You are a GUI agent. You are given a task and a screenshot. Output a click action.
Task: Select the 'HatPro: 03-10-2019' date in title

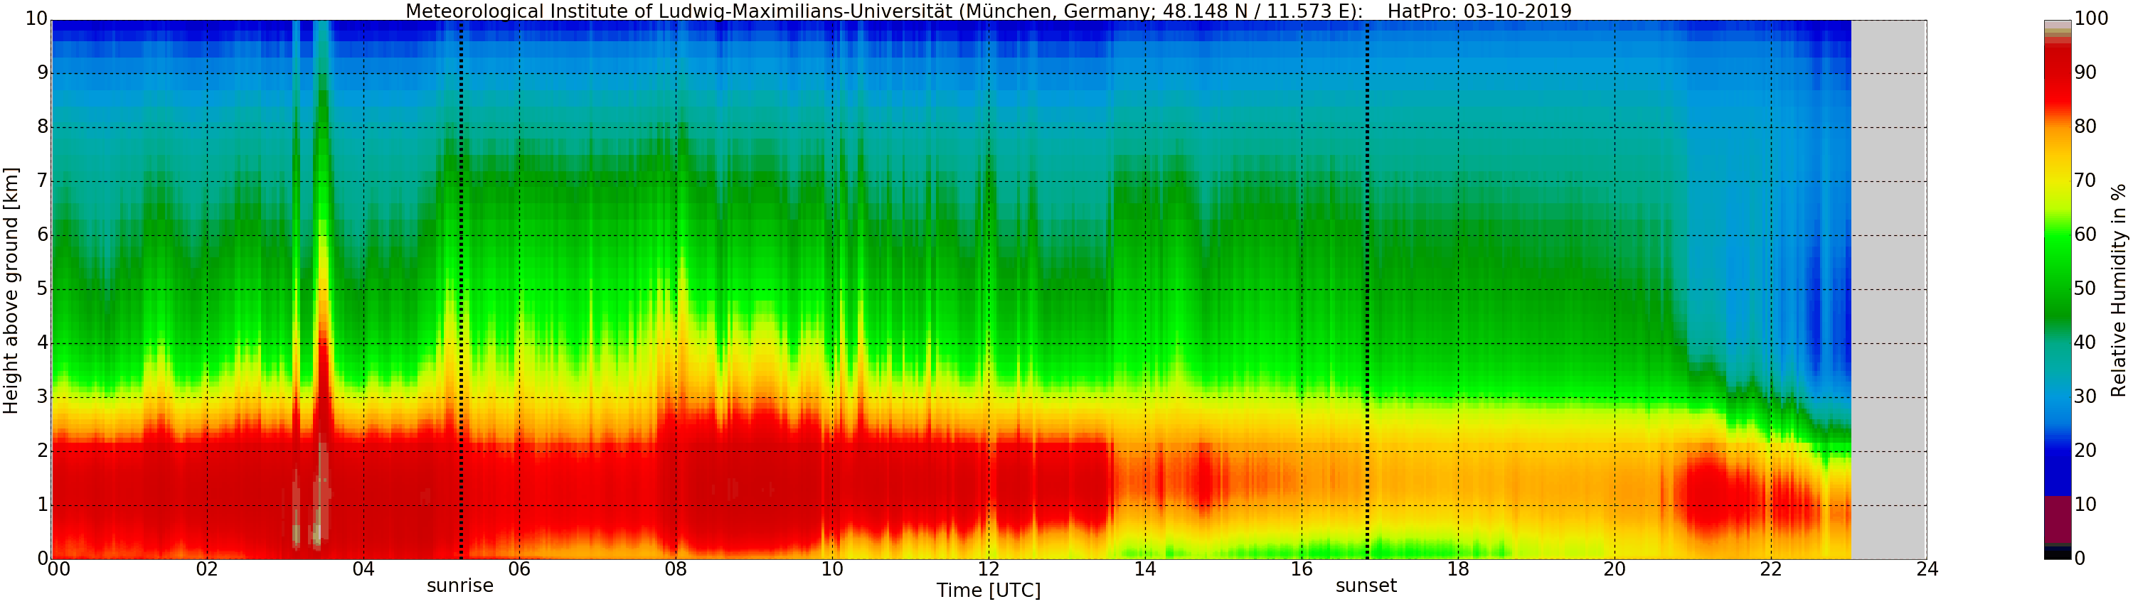coord(1479,11)
